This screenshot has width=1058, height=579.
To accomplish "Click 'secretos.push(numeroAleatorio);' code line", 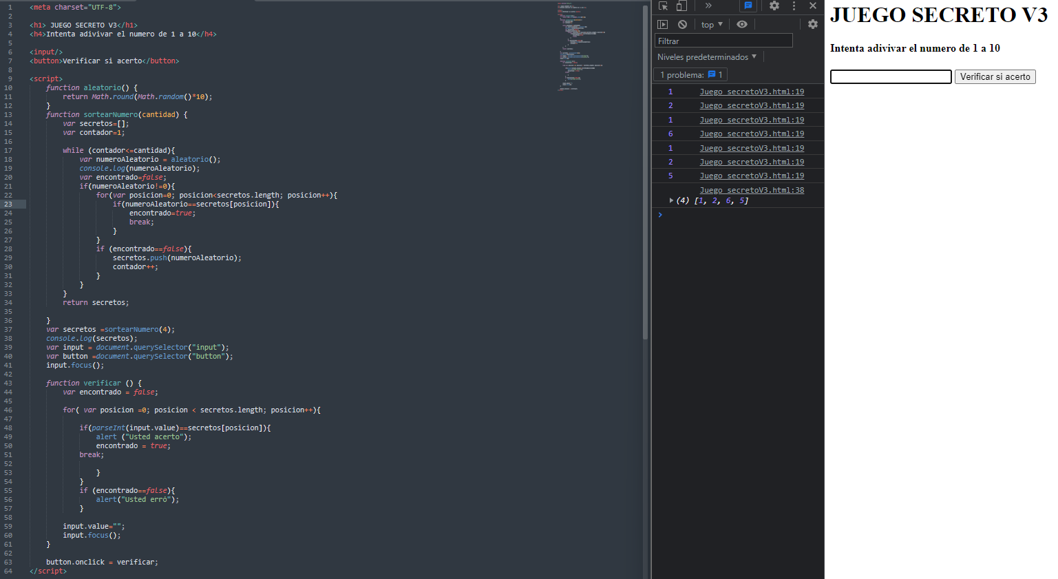I will [x=177, y=257].
